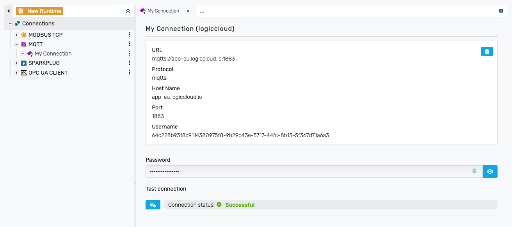
Task: Collapse all using double chevron icon
Action: pos(128,11)
